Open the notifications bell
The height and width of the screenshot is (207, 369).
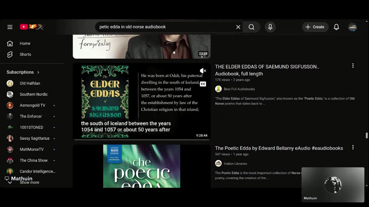[x=336, y=27]
